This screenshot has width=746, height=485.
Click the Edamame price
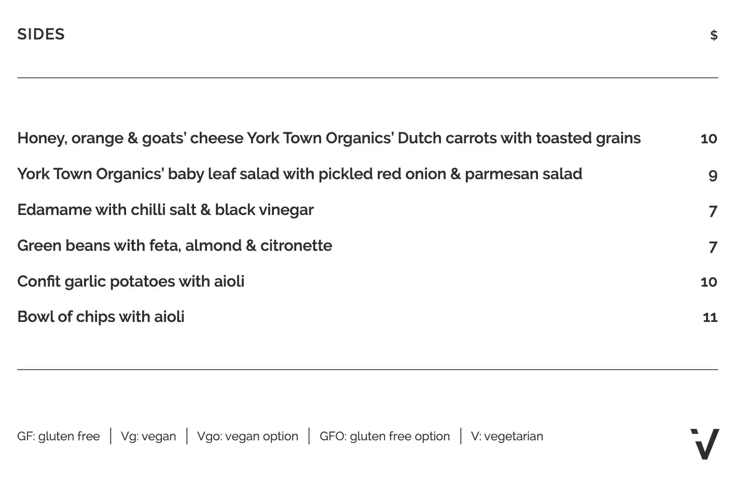click(x=713, y=211)
